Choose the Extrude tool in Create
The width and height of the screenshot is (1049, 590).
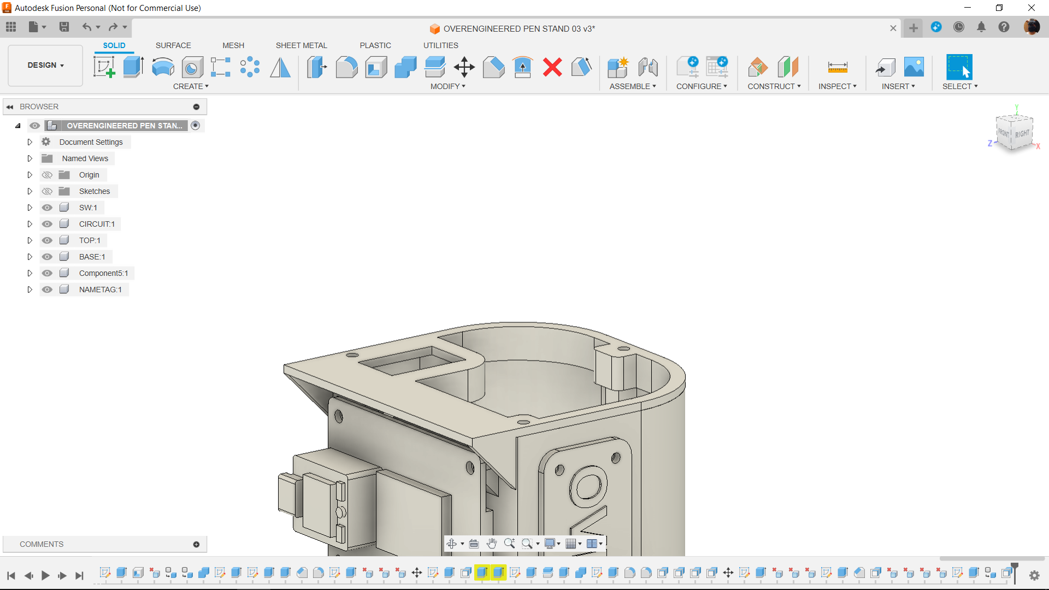tap(133, 67)
